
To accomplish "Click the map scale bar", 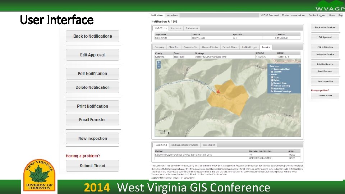I will [x=162, y=132].
